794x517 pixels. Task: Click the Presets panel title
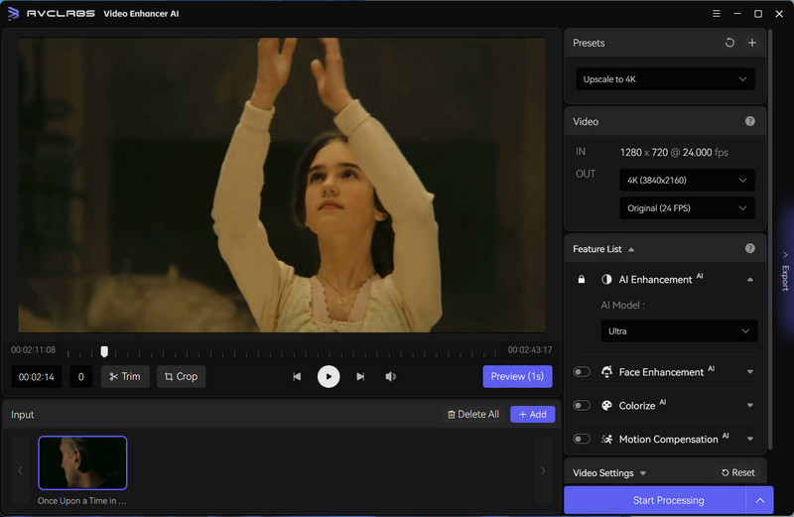point(589,43)
